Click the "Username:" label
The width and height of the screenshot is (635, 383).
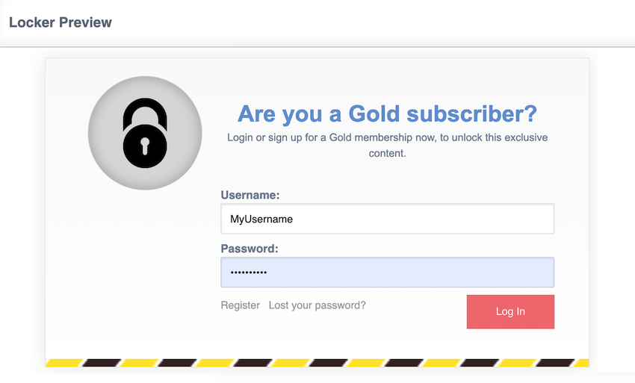pyautogui.click(x=250, y=195)
